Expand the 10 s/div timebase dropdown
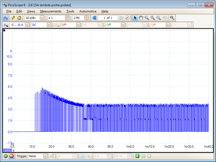 click(x=42, y=18)
